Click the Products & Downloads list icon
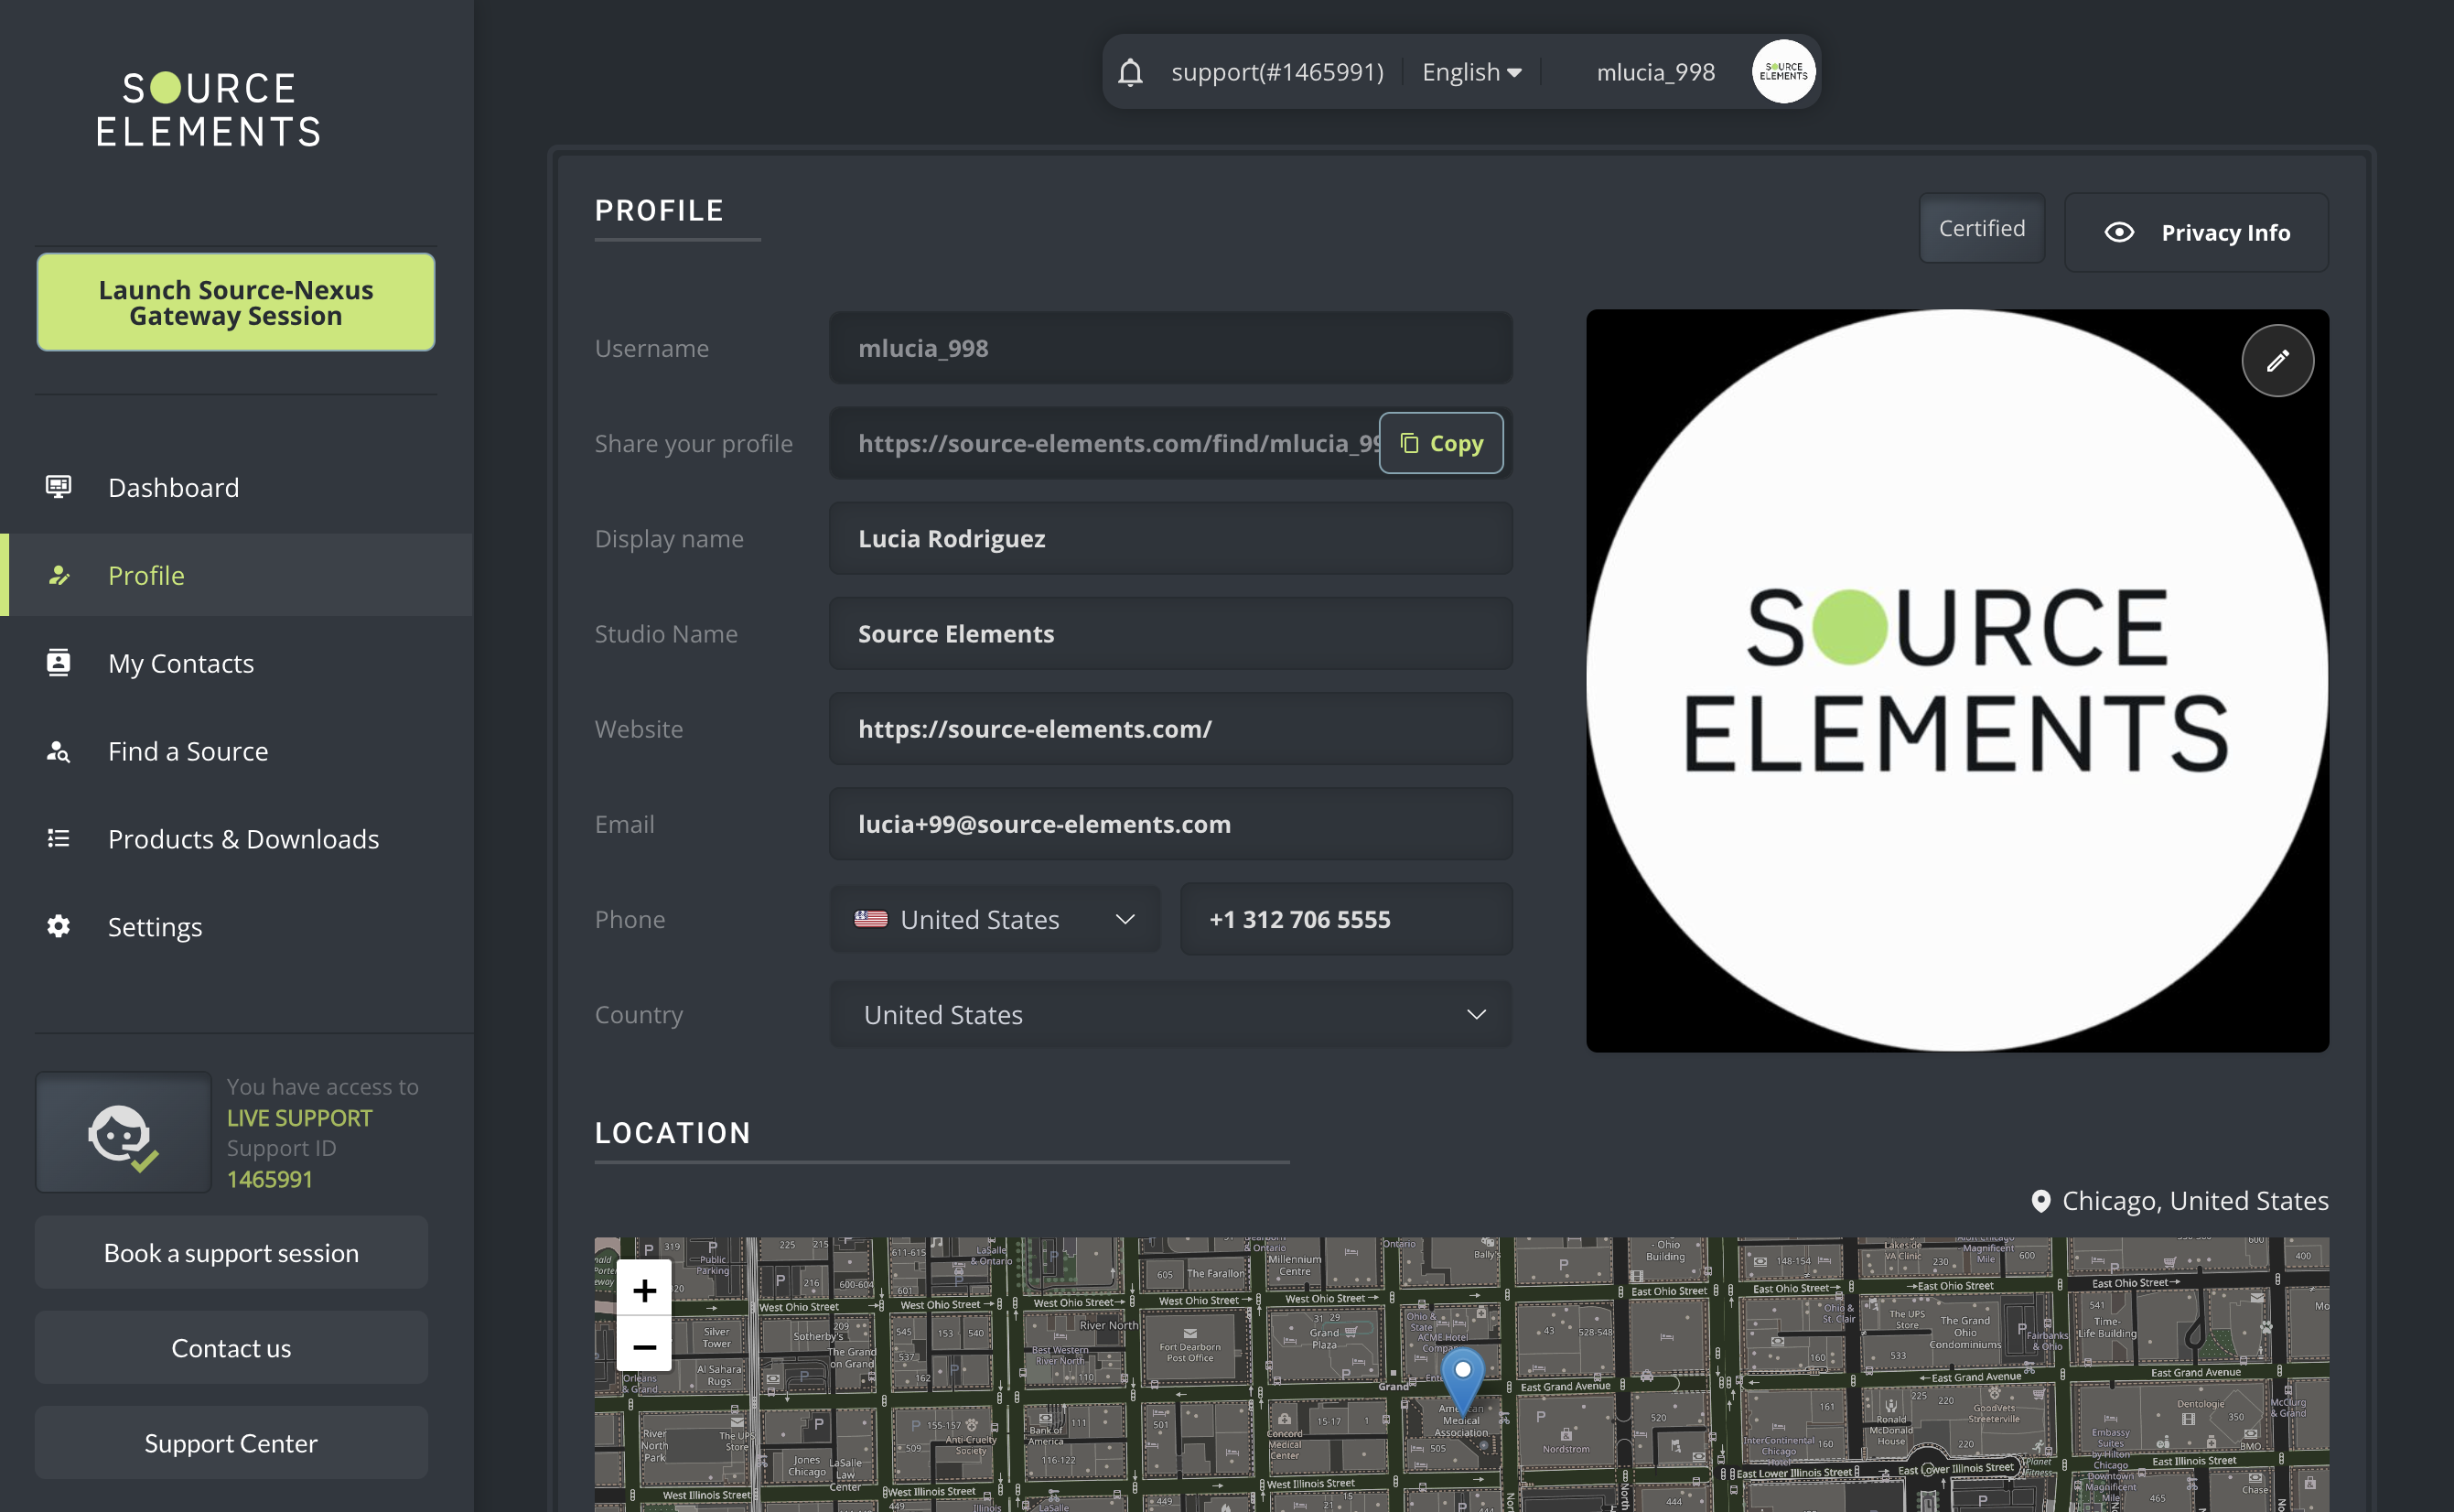This screenshot has width=2454, height=1512. point(58,838)
